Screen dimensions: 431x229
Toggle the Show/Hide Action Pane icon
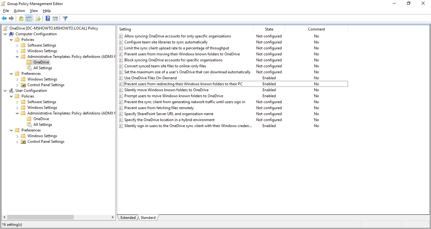[x=55, y=19]
